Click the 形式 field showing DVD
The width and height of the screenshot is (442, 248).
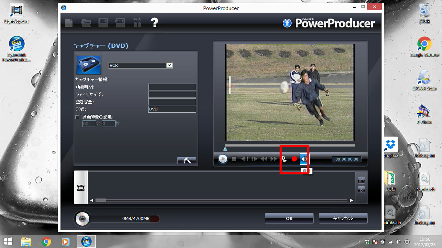click(172, 109)
